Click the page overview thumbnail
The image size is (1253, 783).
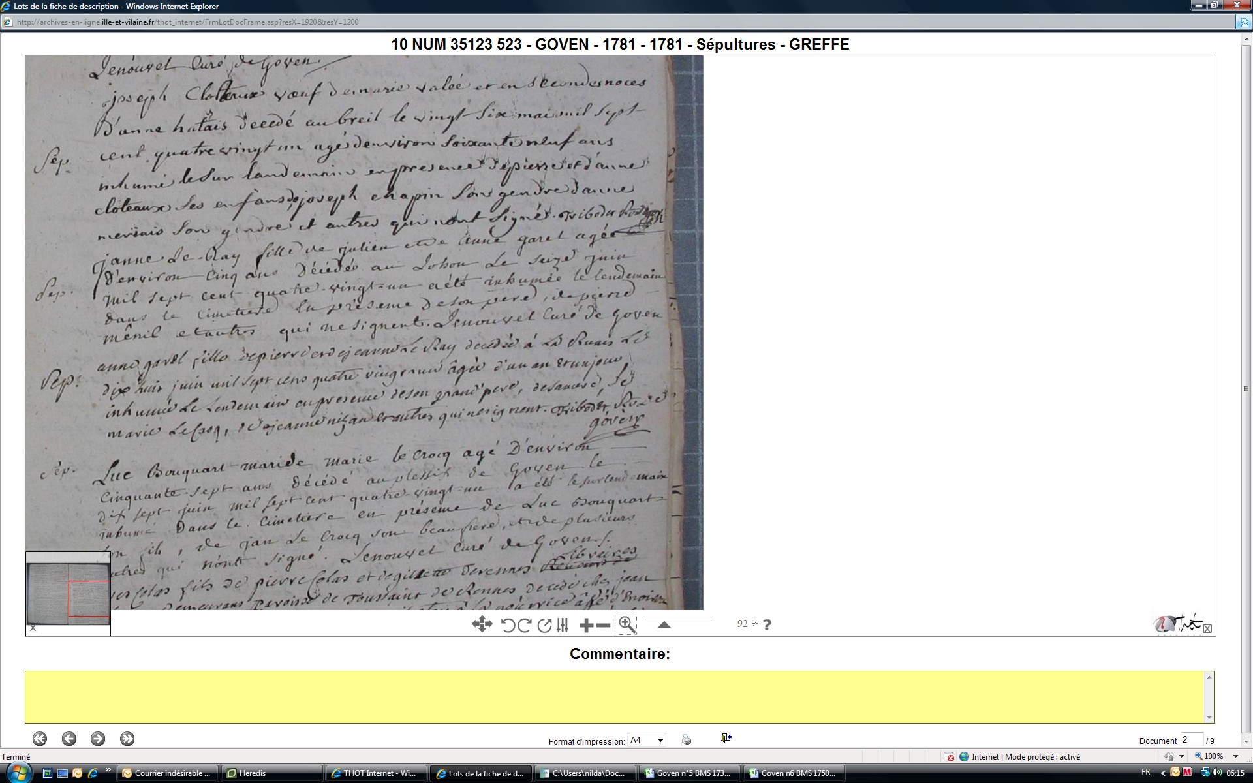68,593
